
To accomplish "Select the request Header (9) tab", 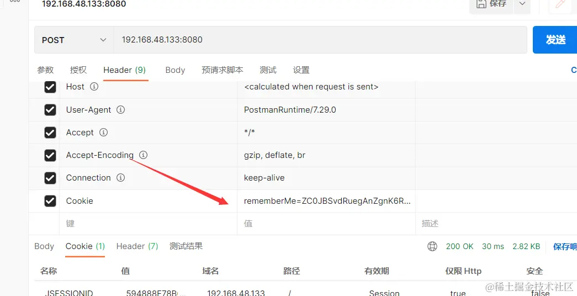I will 125,70.
